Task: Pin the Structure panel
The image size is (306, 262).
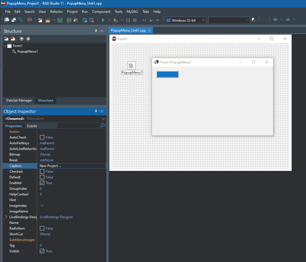Action: [x=96, y=31]
